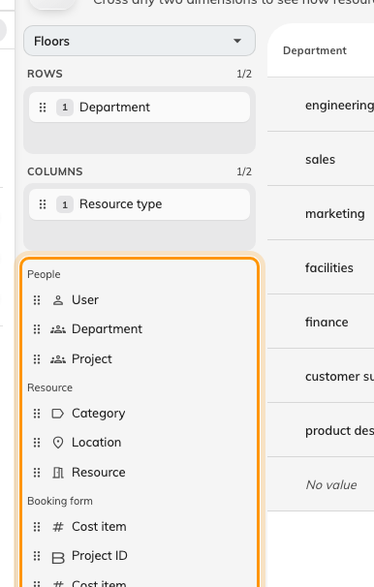Screen dimensions: 374x587
Task: Click the group icon next to Project
Action: tap(58, 359)
